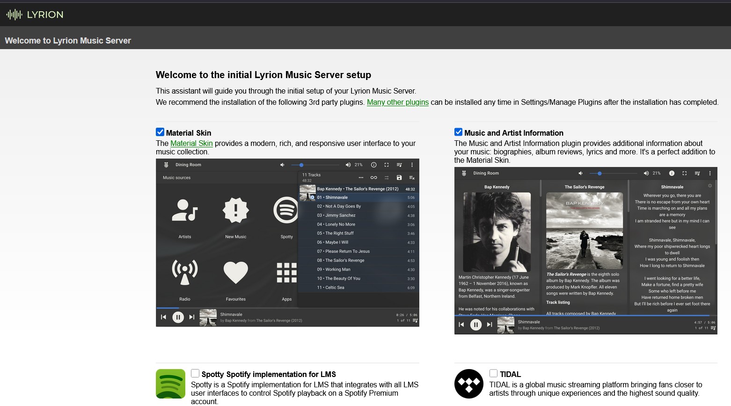Click the repeat infinity icon in queue header
Viewport: 731px width, 406px height.
373,178
